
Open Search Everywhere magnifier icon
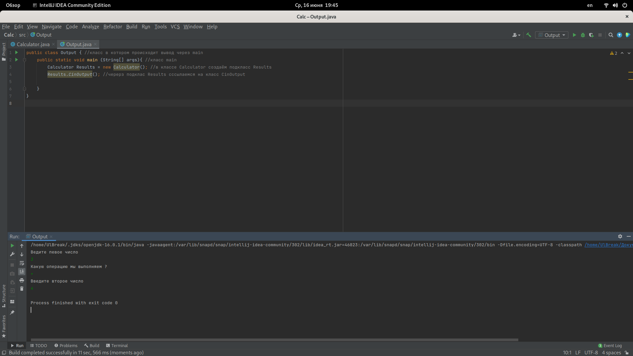coord(611,35)
